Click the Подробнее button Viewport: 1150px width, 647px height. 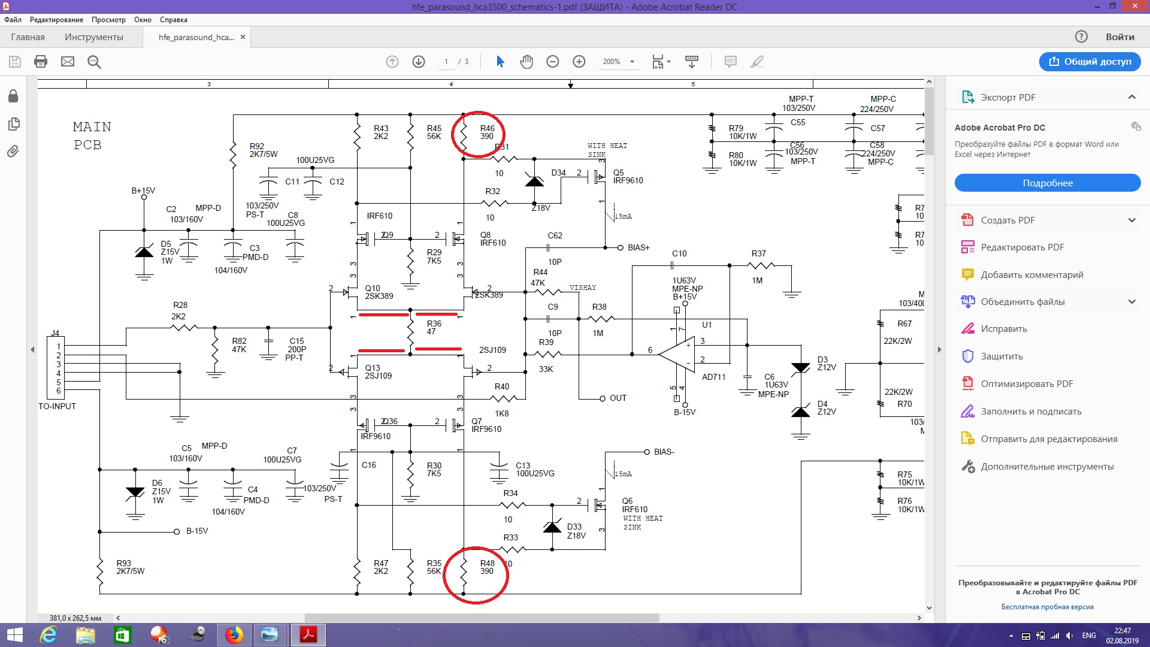tap(1048, 183)
